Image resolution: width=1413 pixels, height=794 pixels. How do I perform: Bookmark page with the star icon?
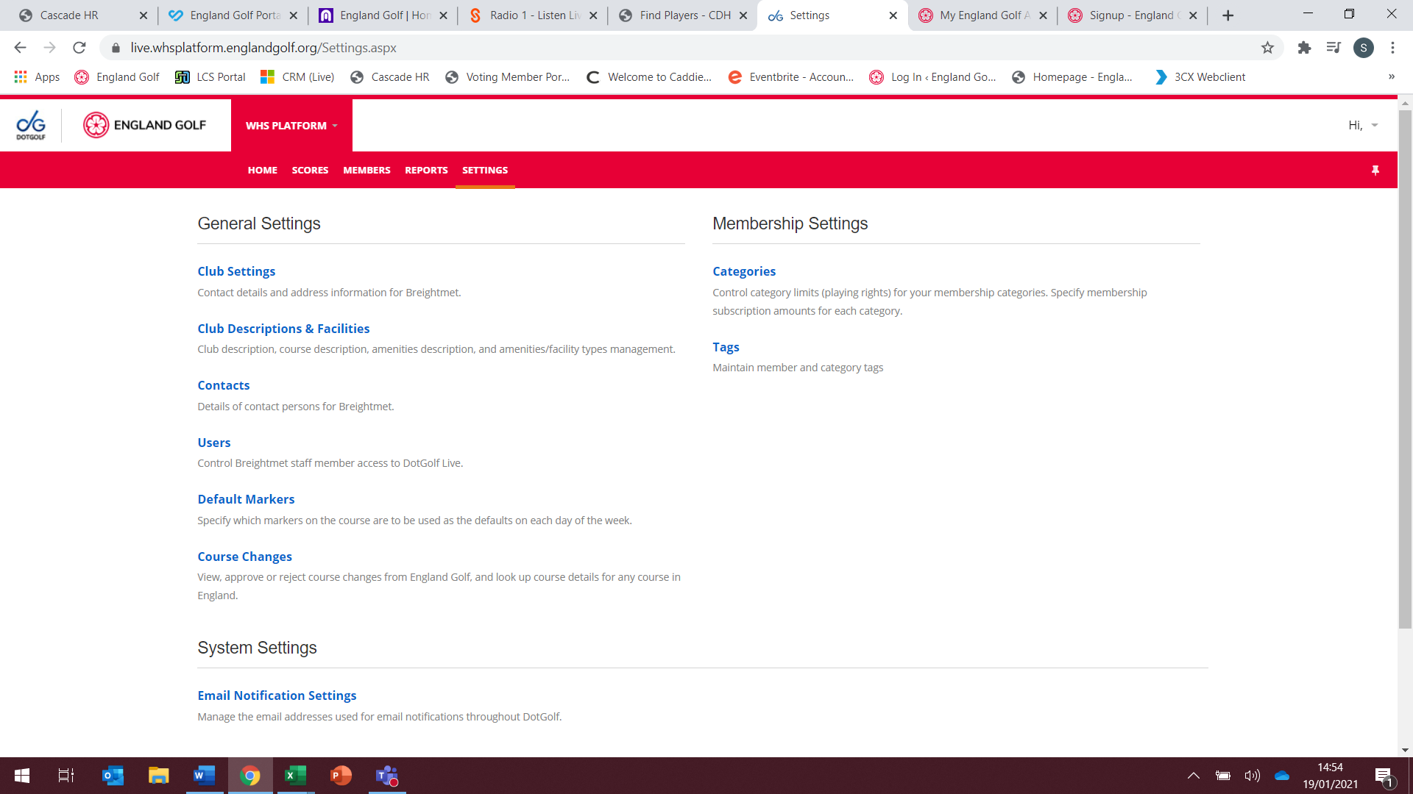pos(1267,48)
